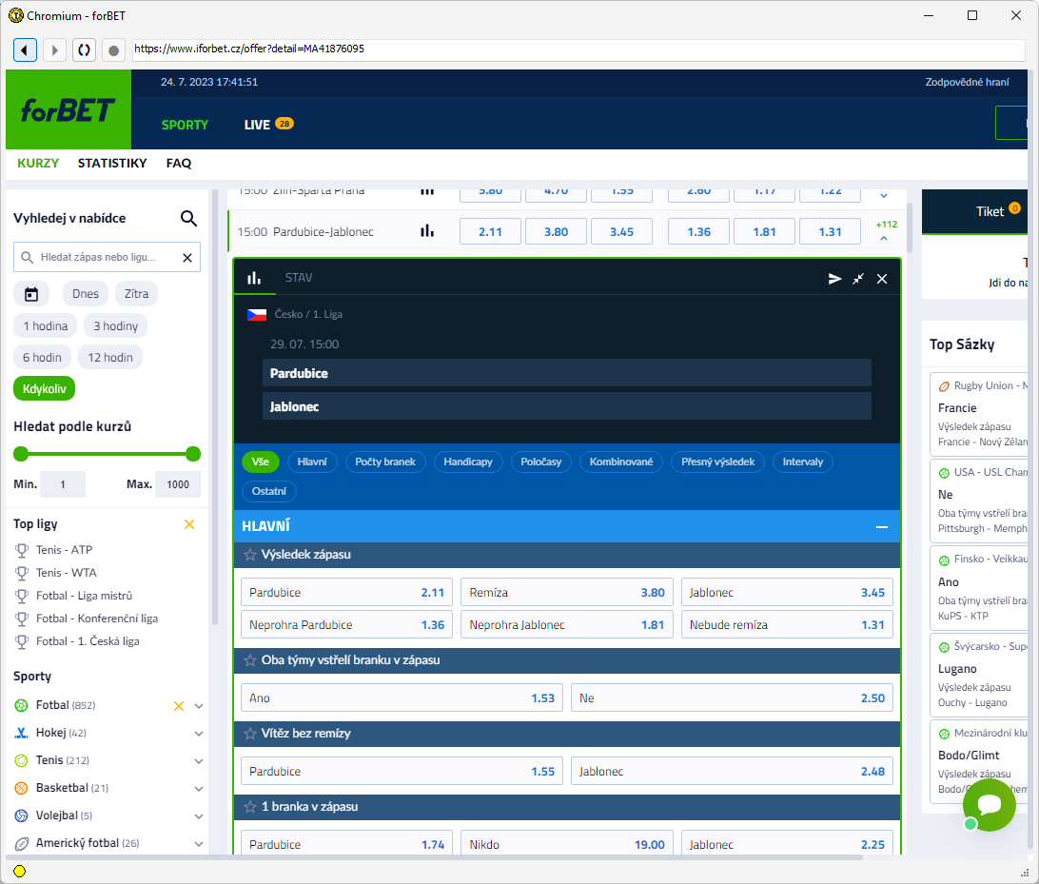Screen dimensions: 1039x884
Task: Expand the Basketbal sport list
Action: coord(199,789)
